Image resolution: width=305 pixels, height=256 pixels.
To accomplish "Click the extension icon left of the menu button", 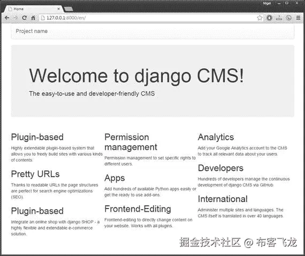I will (289, 18).
